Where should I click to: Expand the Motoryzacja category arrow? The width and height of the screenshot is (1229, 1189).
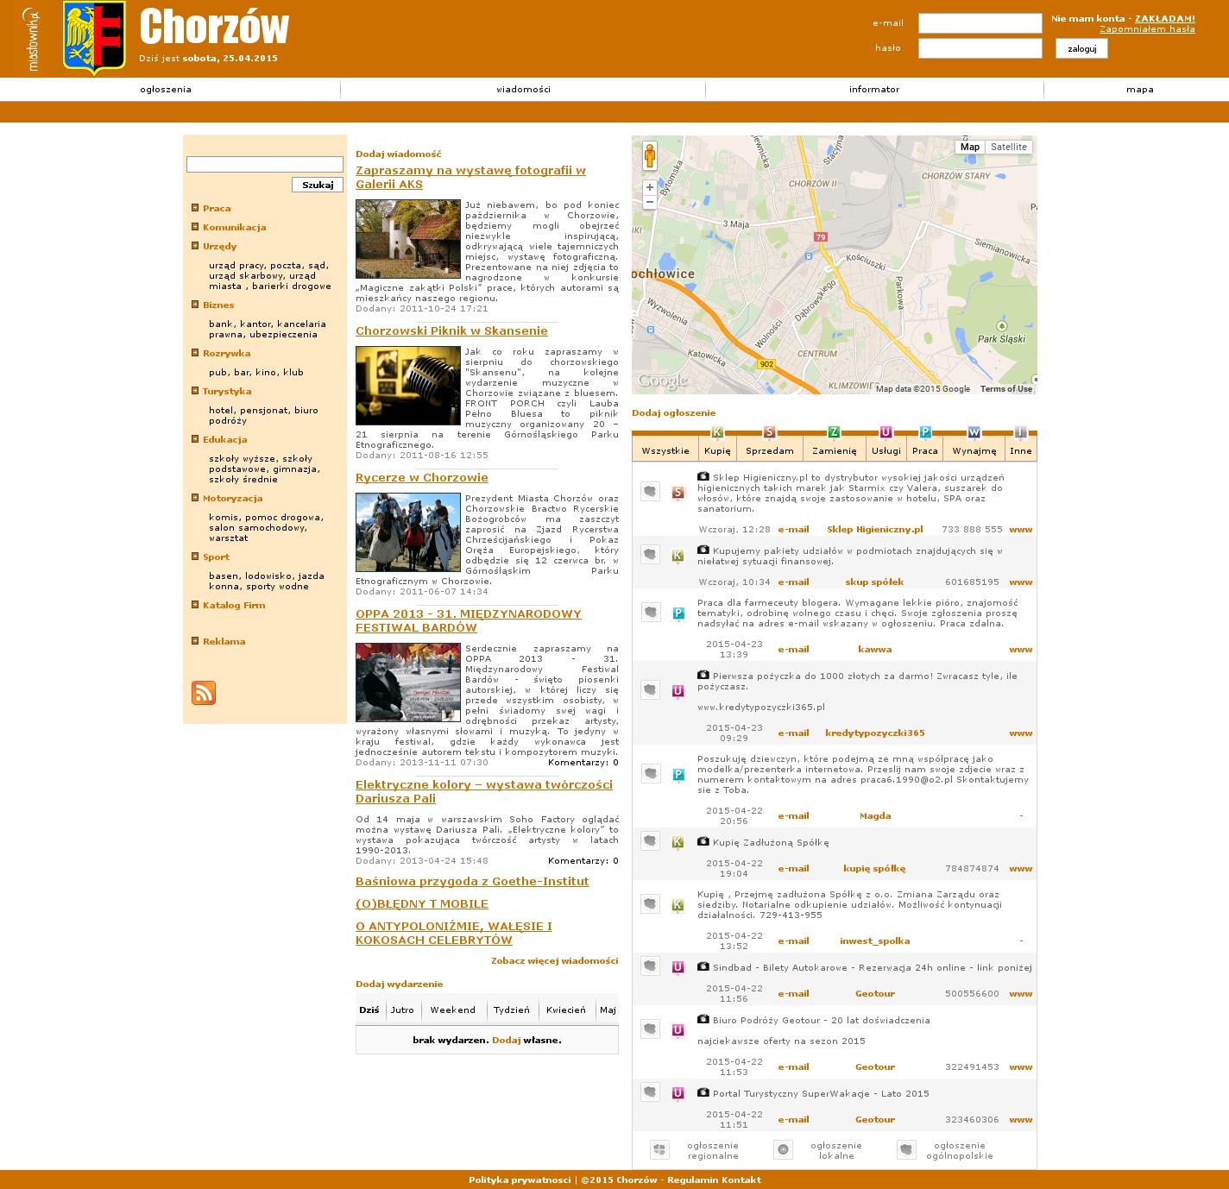coord(195,498)
